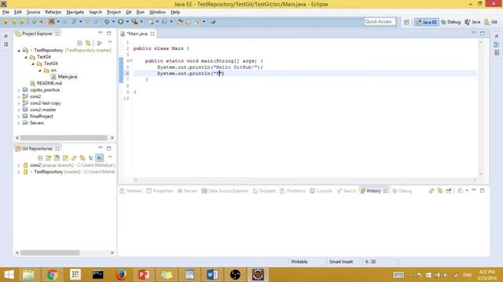This screenshot has height=282, width=503.
Task: Click the Run Last Tool (external tools) icon
Action: [134, 22]
